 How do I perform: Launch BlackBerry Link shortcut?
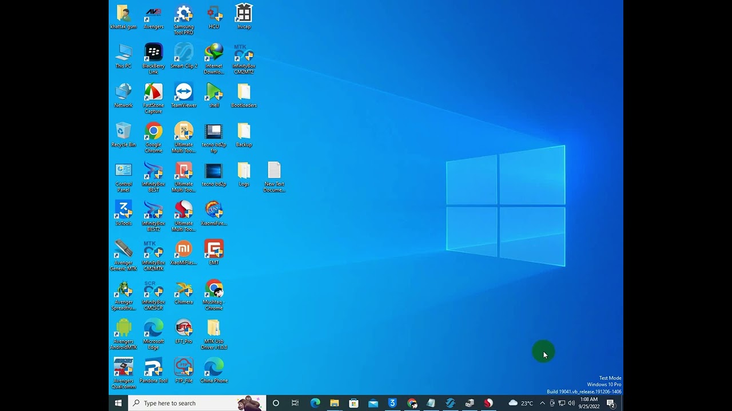pos(153,59)
